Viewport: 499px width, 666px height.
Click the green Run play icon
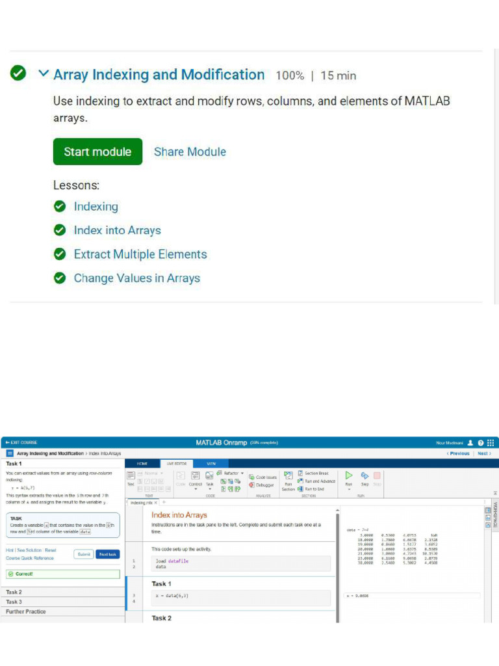click(349, 475)
